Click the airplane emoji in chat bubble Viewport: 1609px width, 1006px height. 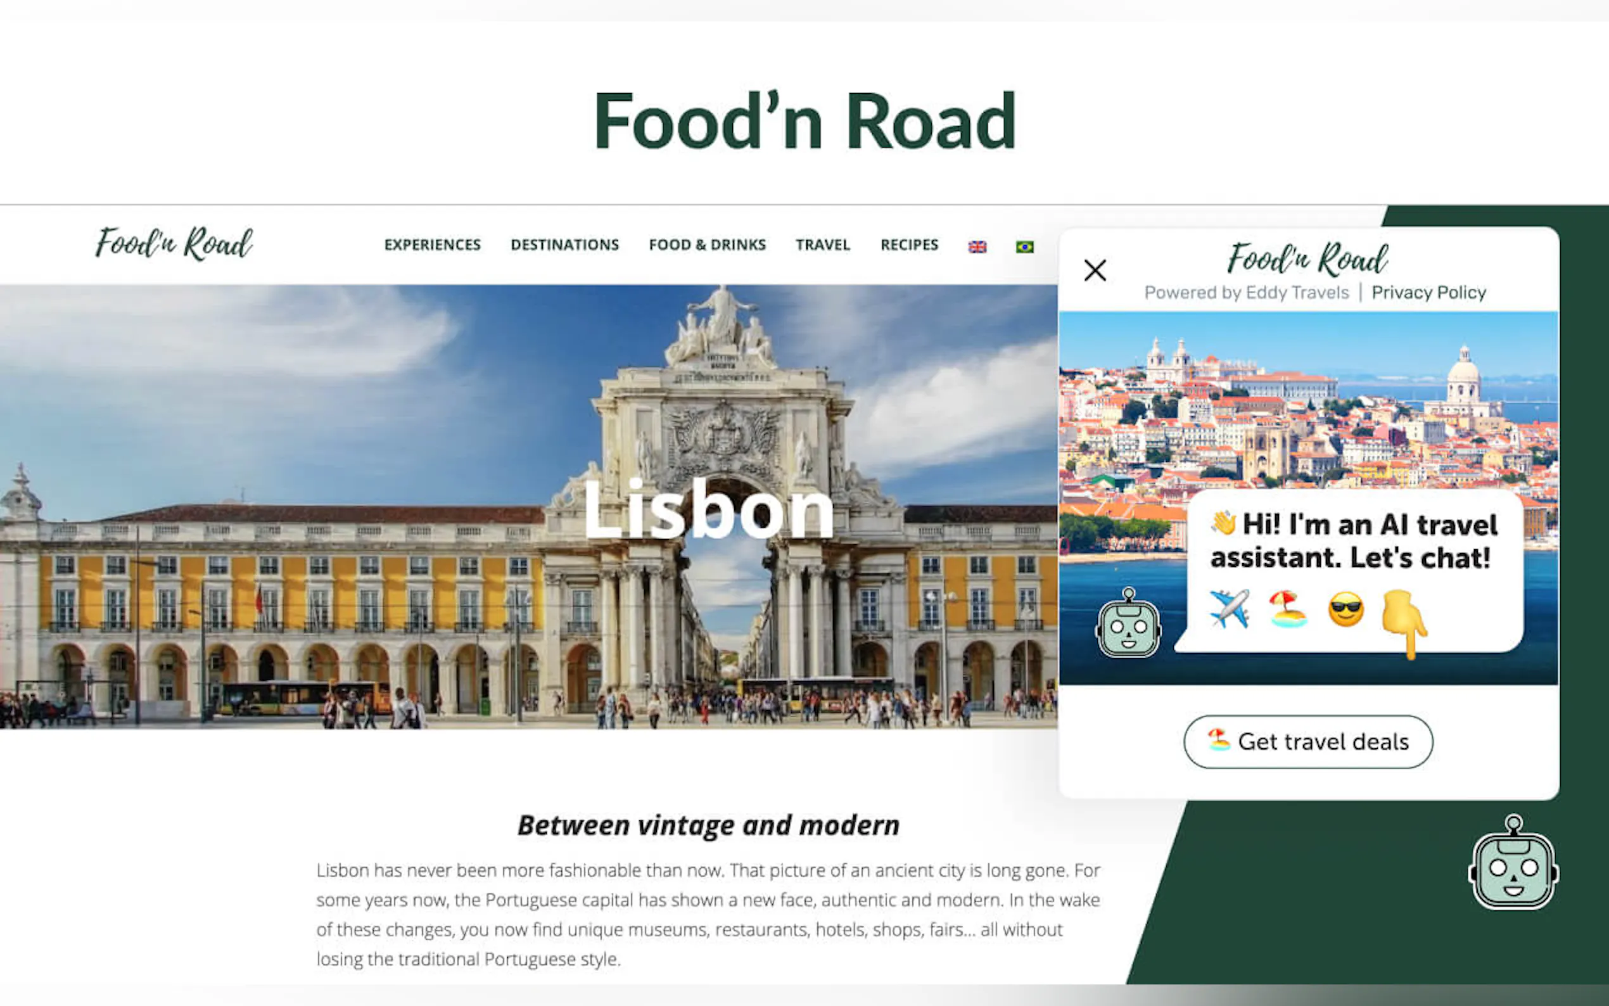coord(1229,609)
